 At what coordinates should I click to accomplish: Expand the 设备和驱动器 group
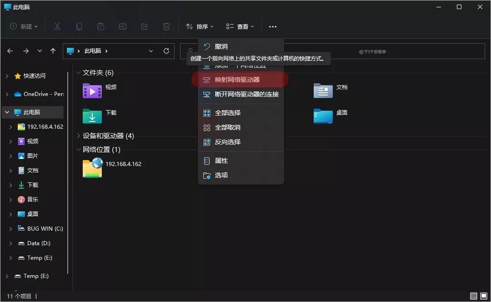coord(79,136)
